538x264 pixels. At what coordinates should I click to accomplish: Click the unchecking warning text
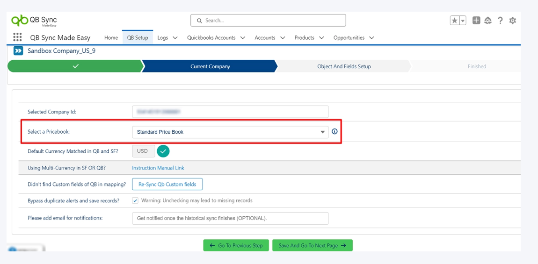[x=196, y=200]
